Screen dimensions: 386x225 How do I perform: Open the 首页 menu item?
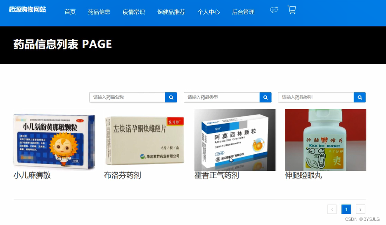tap(70, 12)
